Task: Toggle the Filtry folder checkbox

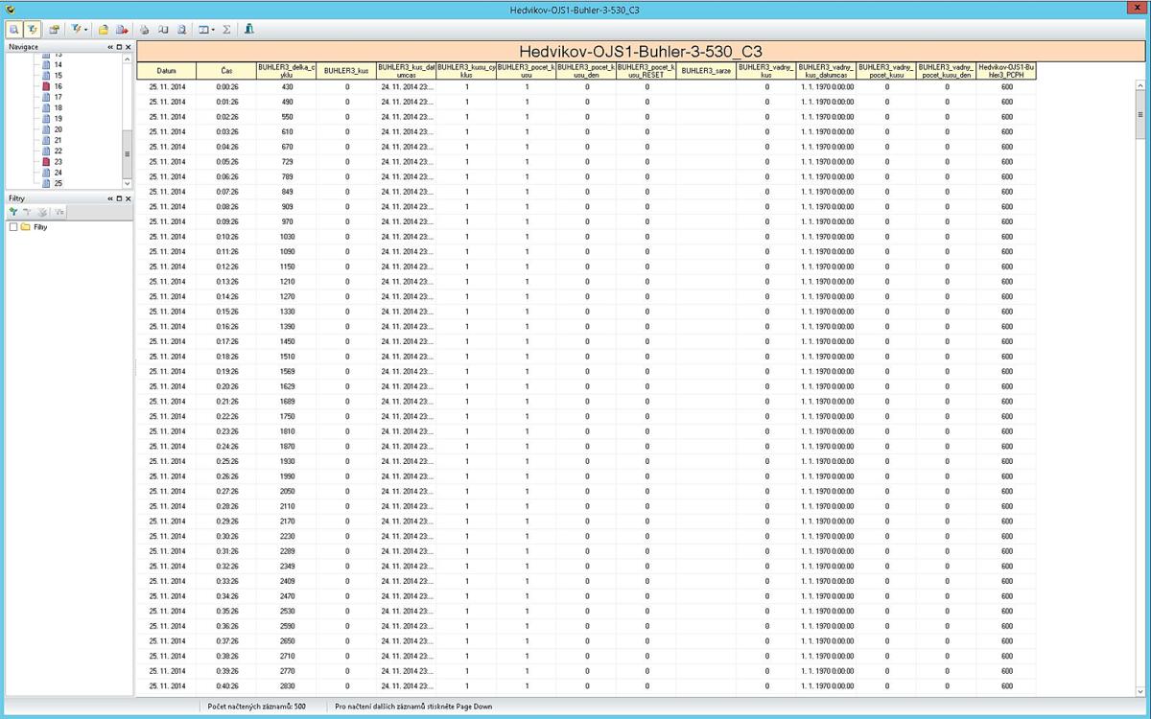Action: 13,227
